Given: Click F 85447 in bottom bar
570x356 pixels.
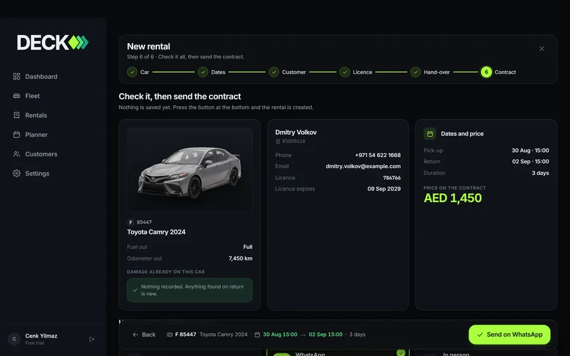Looking at the screenshot, I should tap(186, 334).
